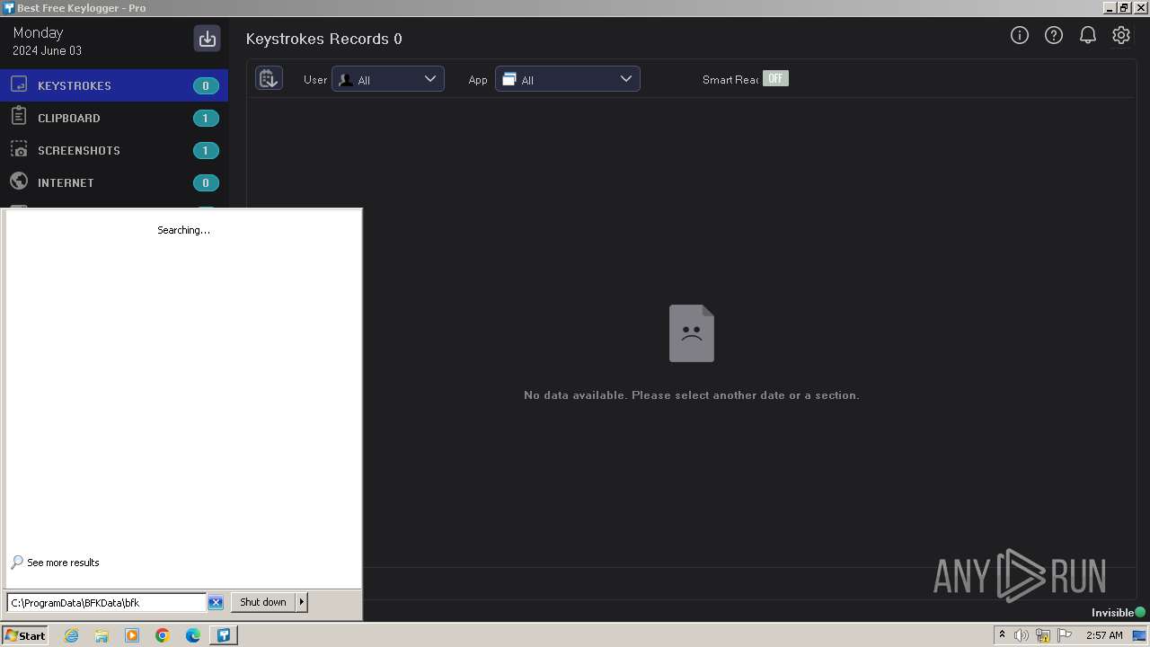The width and height of the screenshot is (1150, 647).
Task: Open the notifications bell icon
Action: [x=1088, y=35]
